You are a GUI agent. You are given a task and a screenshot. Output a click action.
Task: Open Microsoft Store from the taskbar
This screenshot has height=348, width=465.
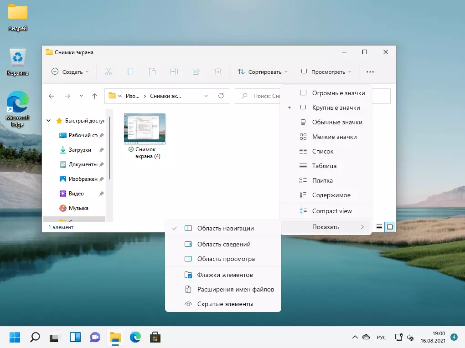point(155,337)
